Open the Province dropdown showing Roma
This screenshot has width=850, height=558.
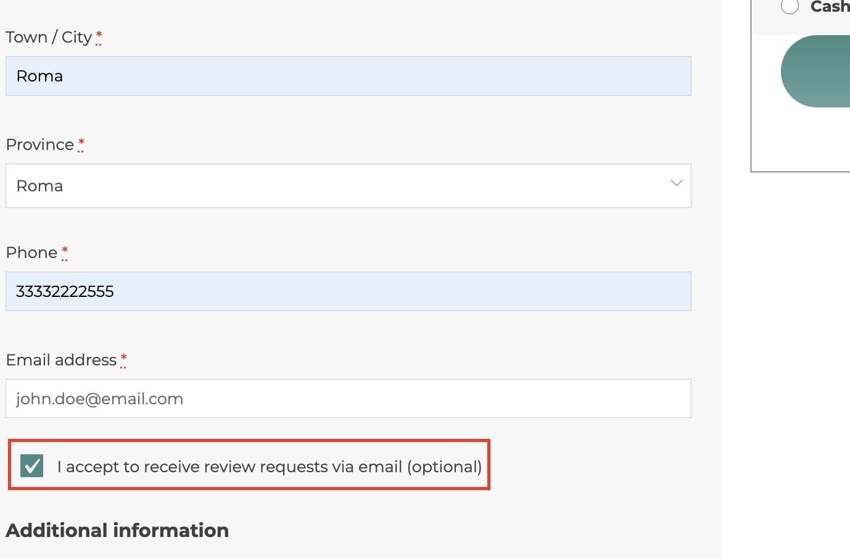[x=349, y=186]
